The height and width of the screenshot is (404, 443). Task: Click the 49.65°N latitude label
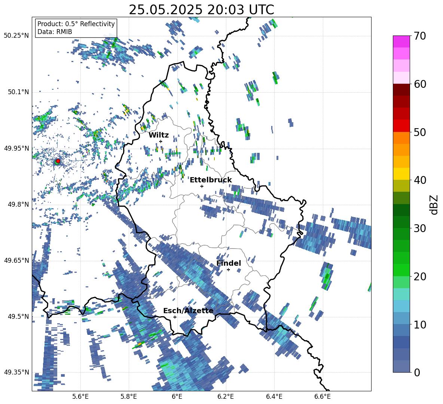click(16, 260)
